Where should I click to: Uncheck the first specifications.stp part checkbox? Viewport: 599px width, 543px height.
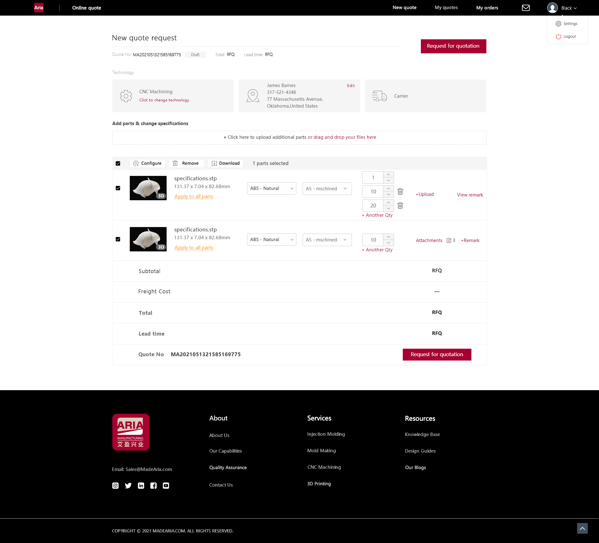coord(118,188)
